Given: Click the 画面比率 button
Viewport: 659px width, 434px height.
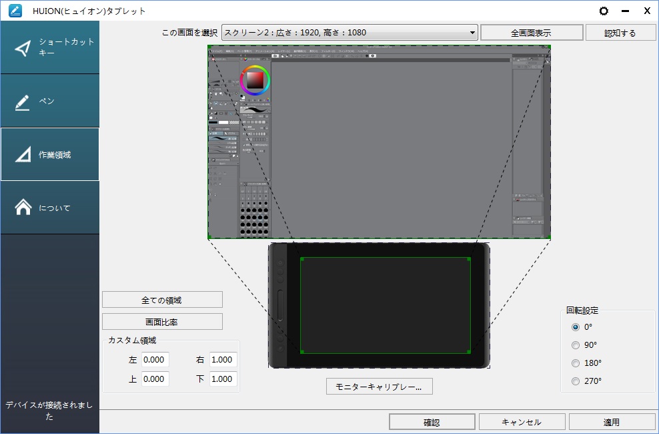Looking at the screenshot, I should pos(162,322).
